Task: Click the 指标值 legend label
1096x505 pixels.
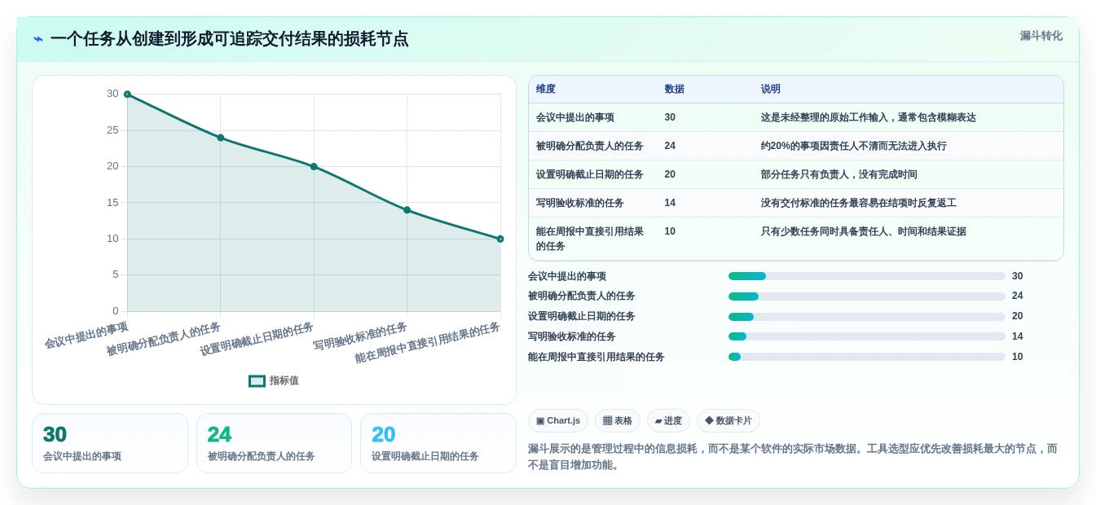Action: click(284, 380)
